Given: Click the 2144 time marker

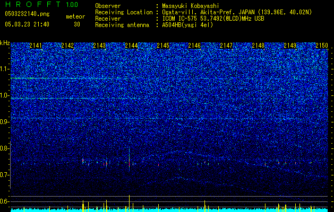Looking at the screenshot, I should (x=131, y=46).
